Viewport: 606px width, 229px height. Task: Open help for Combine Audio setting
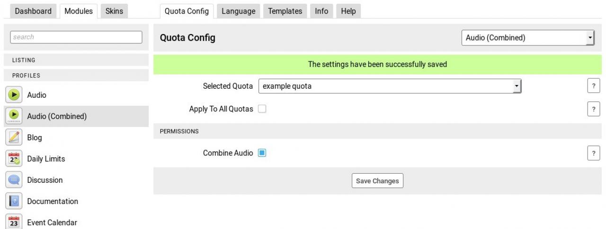[593, 153]
